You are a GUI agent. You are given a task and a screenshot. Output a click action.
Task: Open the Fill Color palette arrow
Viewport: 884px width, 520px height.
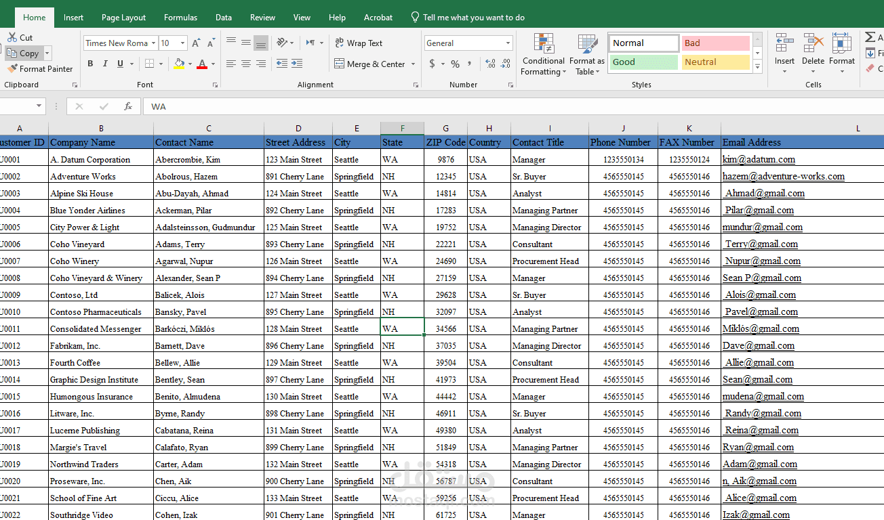[190, 64]
